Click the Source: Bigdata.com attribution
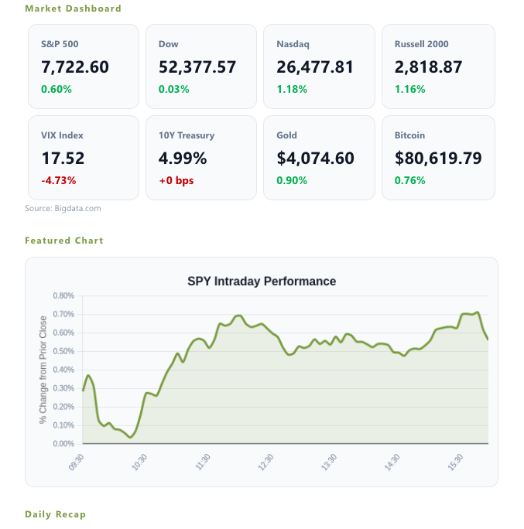 pyautogui.click(x=63, y=208)
